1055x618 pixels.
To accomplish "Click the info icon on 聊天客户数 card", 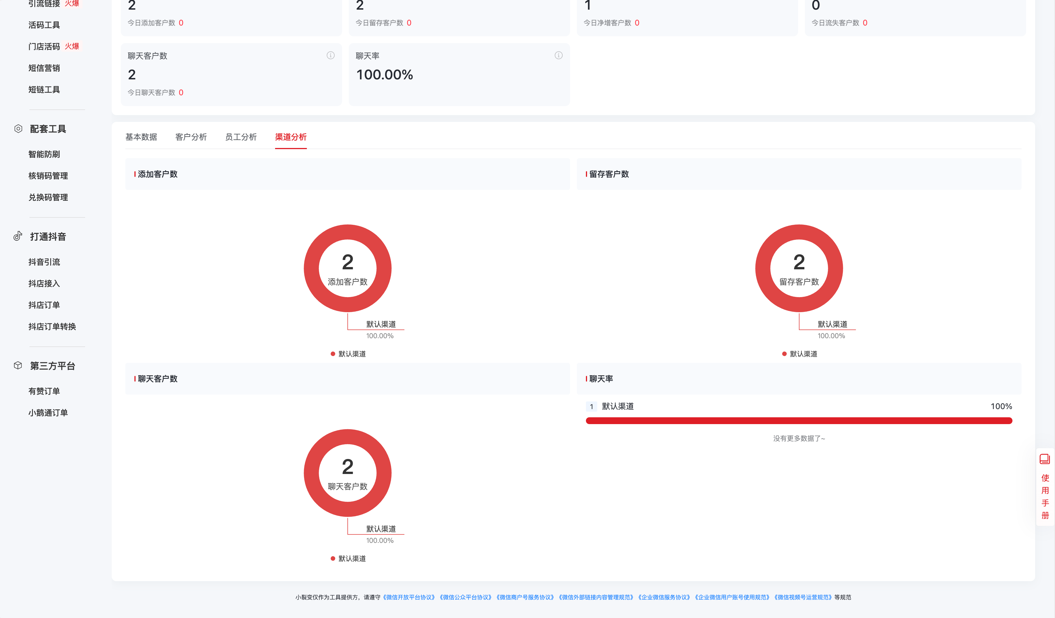I will click(330, 55).
